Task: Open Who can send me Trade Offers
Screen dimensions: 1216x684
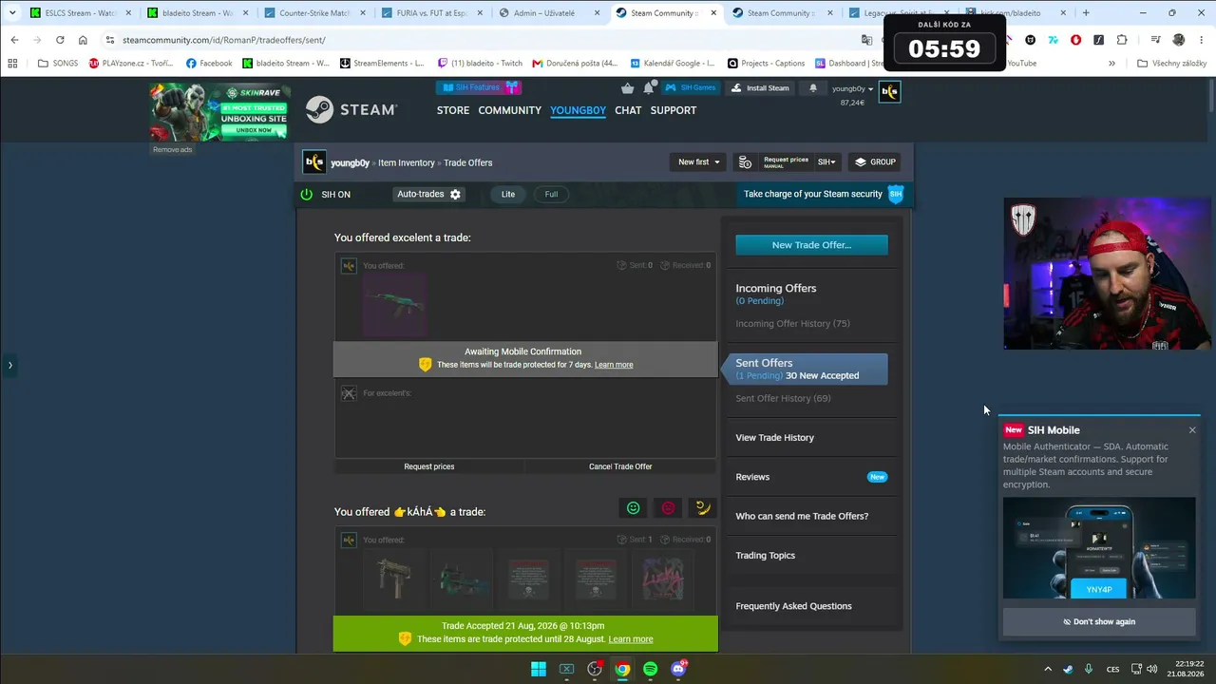Action: coord(802,516)
